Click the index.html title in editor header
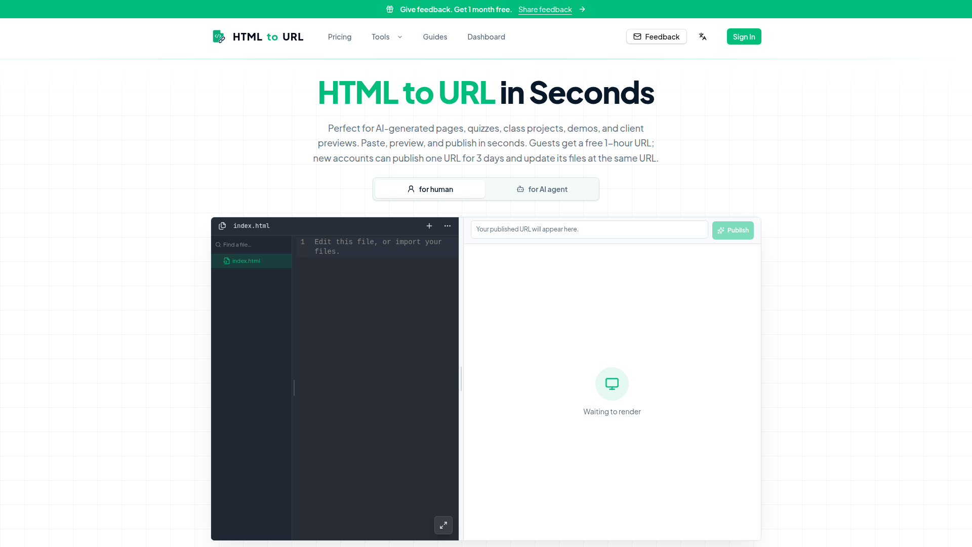Screen dimensions: 972x547 252,226
